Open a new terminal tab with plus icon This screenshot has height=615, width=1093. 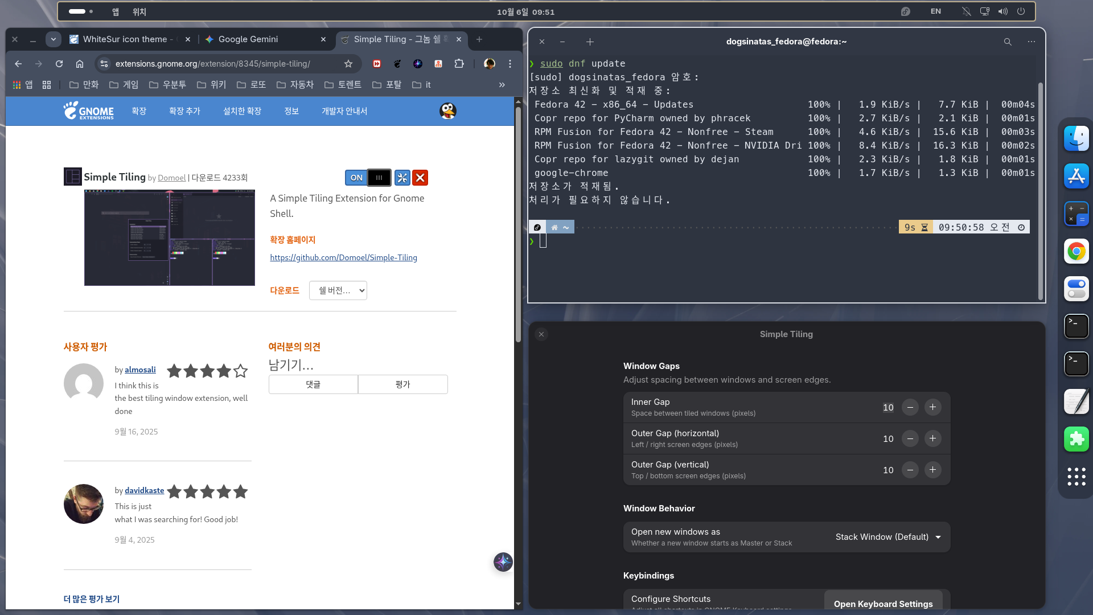(x=590, y=42)
